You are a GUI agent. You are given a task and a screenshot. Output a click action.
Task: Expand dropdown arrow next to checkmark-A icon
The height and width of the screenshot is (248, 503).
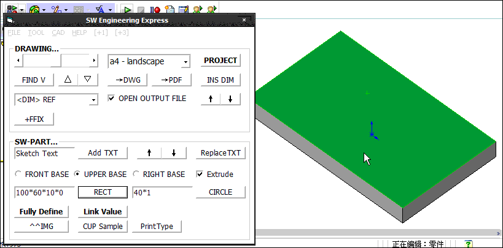(111, 10)
